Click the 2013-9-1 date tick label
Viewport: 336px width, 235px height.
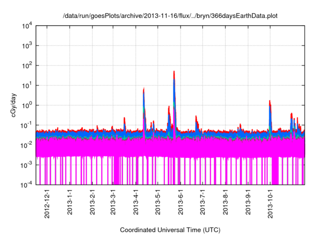tap(248, 202)
